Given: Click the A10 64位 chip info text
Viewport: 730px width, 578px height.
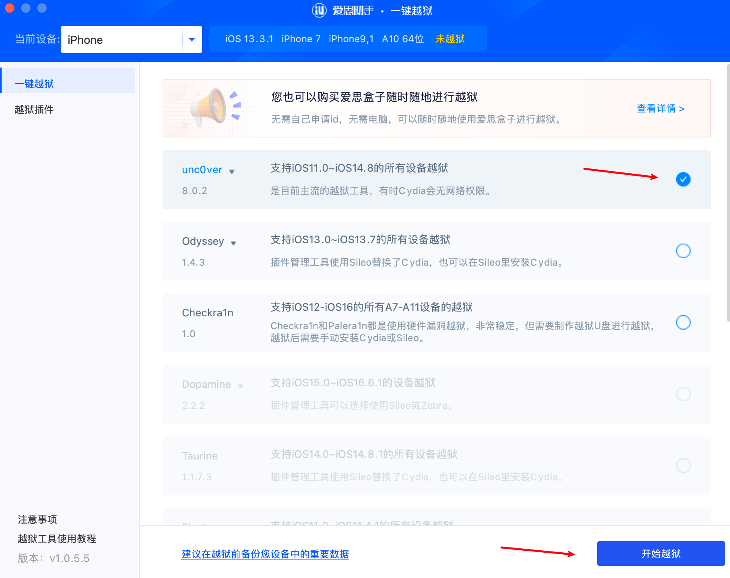Looking at the screenshot, I should click(403, 39).
